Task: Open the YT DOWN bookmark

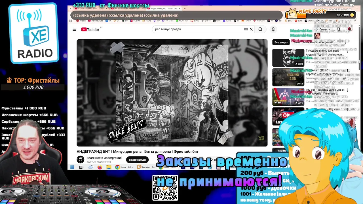Action: (x=259, y=21)
